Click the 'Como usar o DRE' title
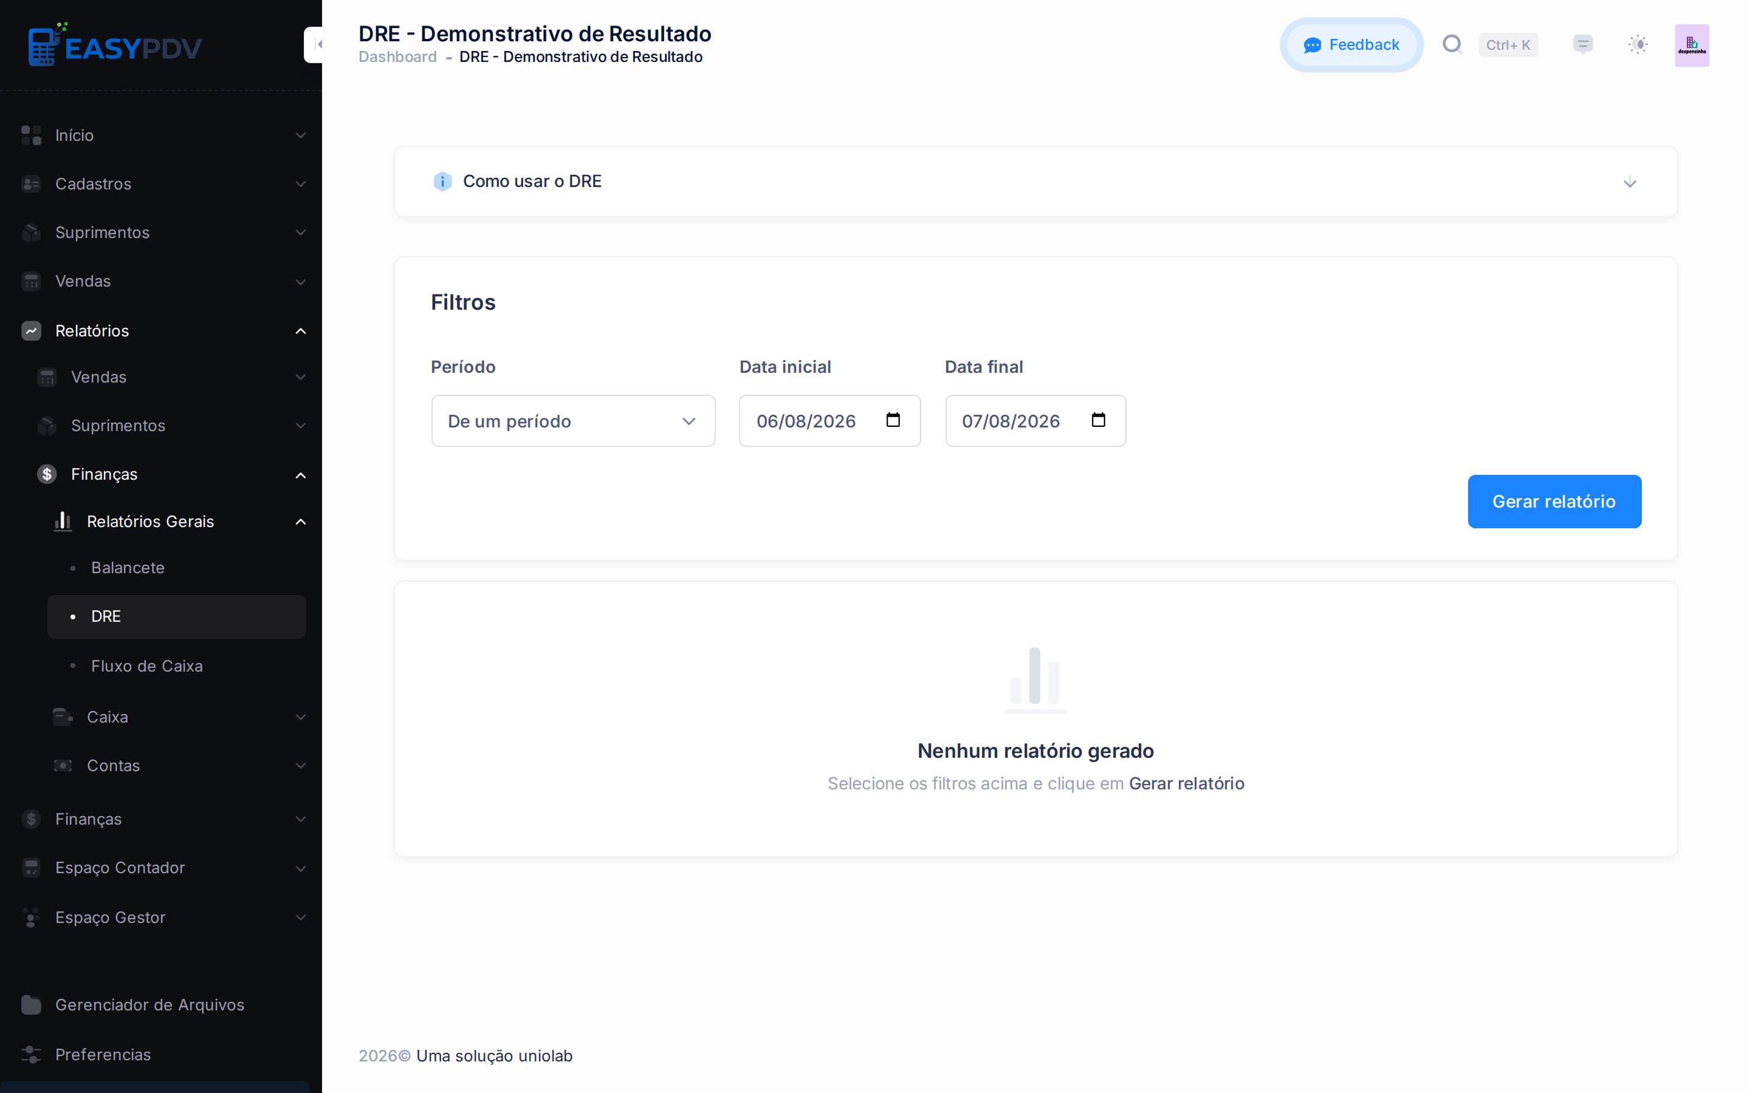1750x1093 pixels. (532, 182)
